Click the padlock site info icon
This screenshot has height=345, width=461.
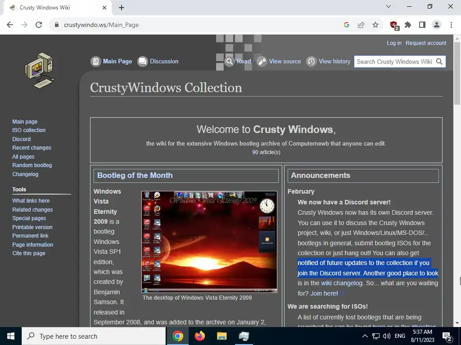57,25
